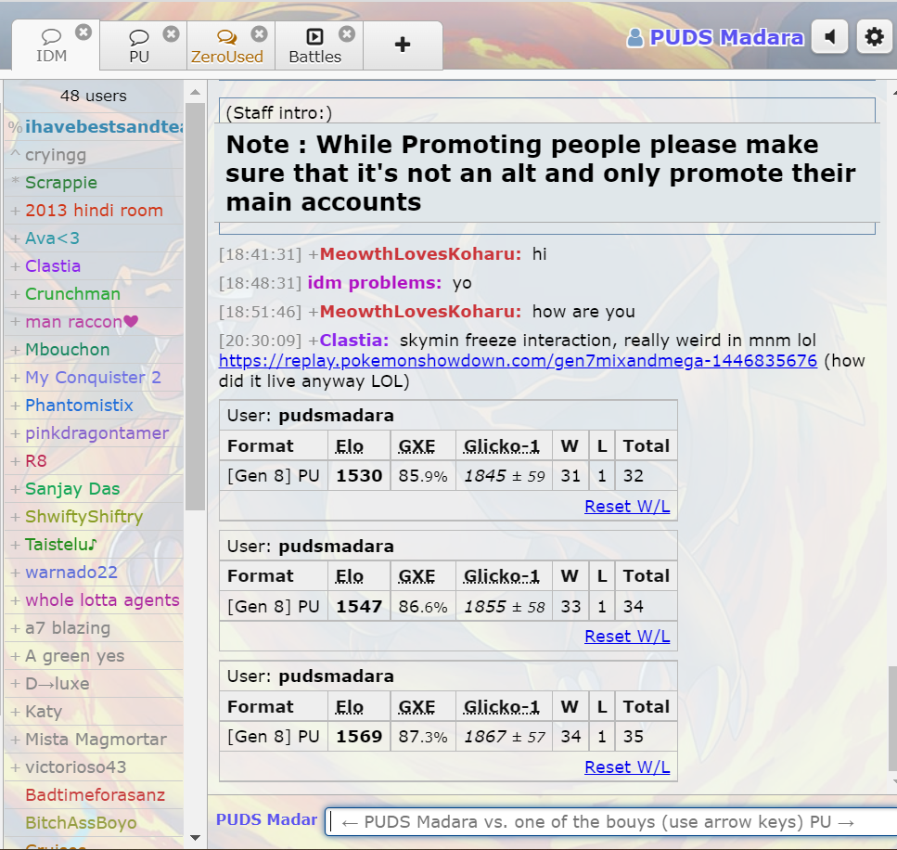Open a new room with plus button
Viewport: 897px width, 850px height.
403,45
